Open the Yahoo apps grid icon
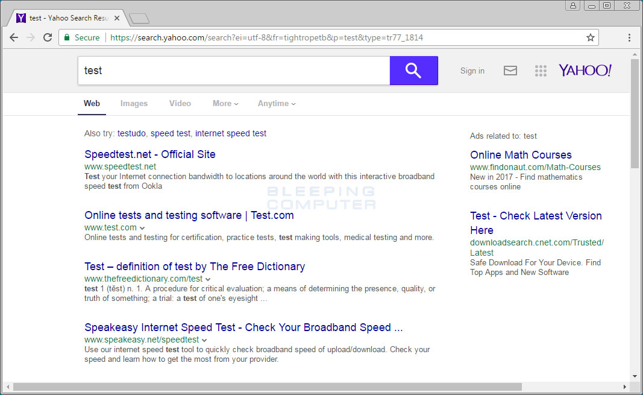 tap(541, 71)
